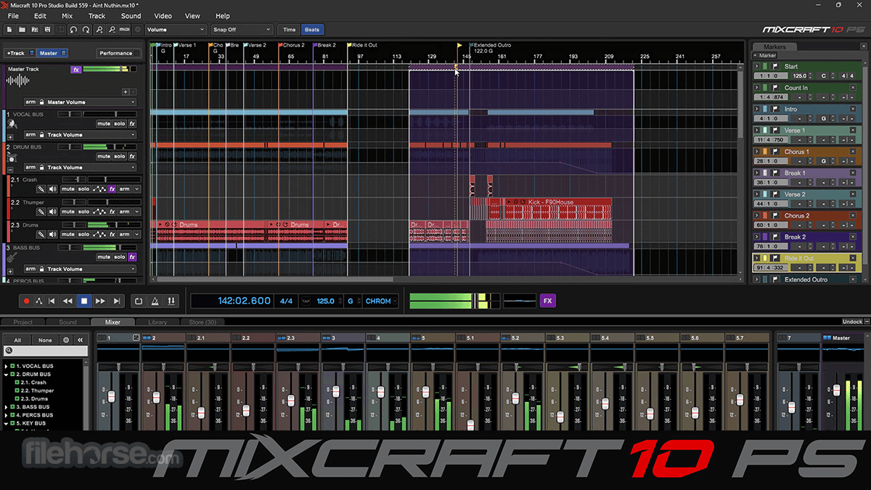This screenshot has height=490, width=871.
Task: Mute the BASS BUS track
Action: pos(104,257)
